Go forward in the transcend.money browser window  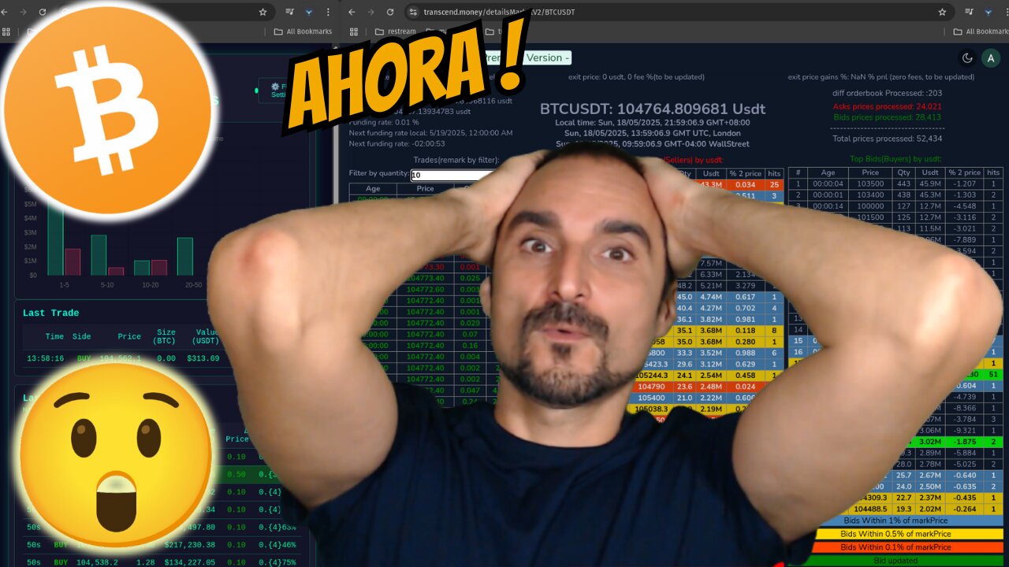(x=370, y=13)
